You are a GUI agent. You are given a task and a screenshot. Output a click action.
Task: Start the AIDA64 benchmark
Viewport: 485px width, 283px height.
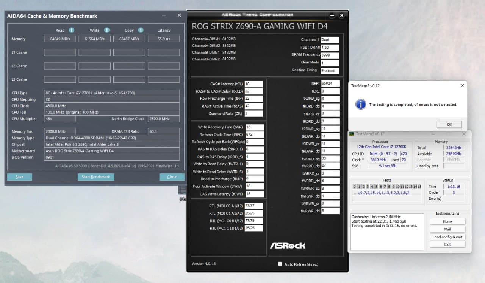(96, 177)
